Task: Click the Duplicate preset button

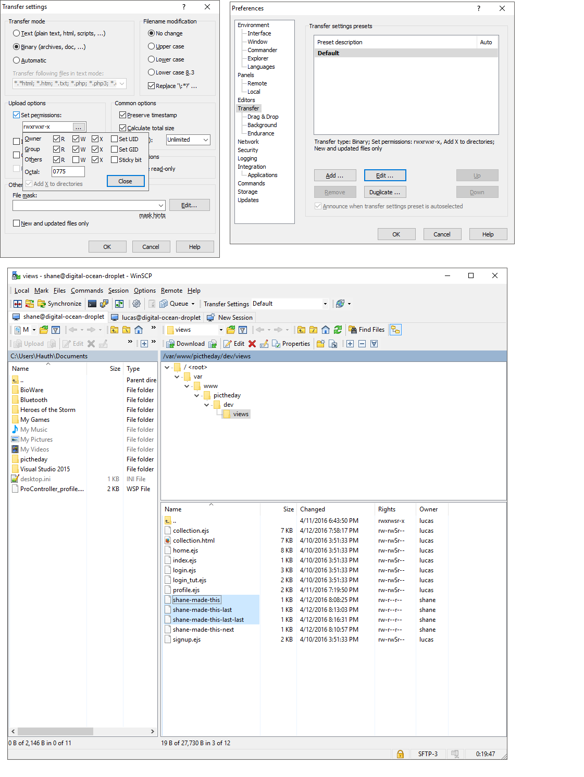Action: coord(385,192)
